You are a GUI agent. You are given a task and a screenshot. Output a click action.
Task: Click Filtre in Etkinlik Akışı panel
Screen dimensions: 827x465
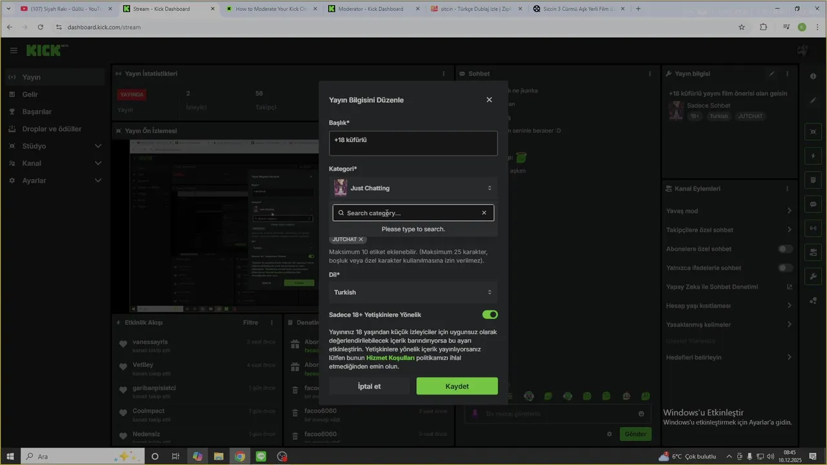[250, 322]
